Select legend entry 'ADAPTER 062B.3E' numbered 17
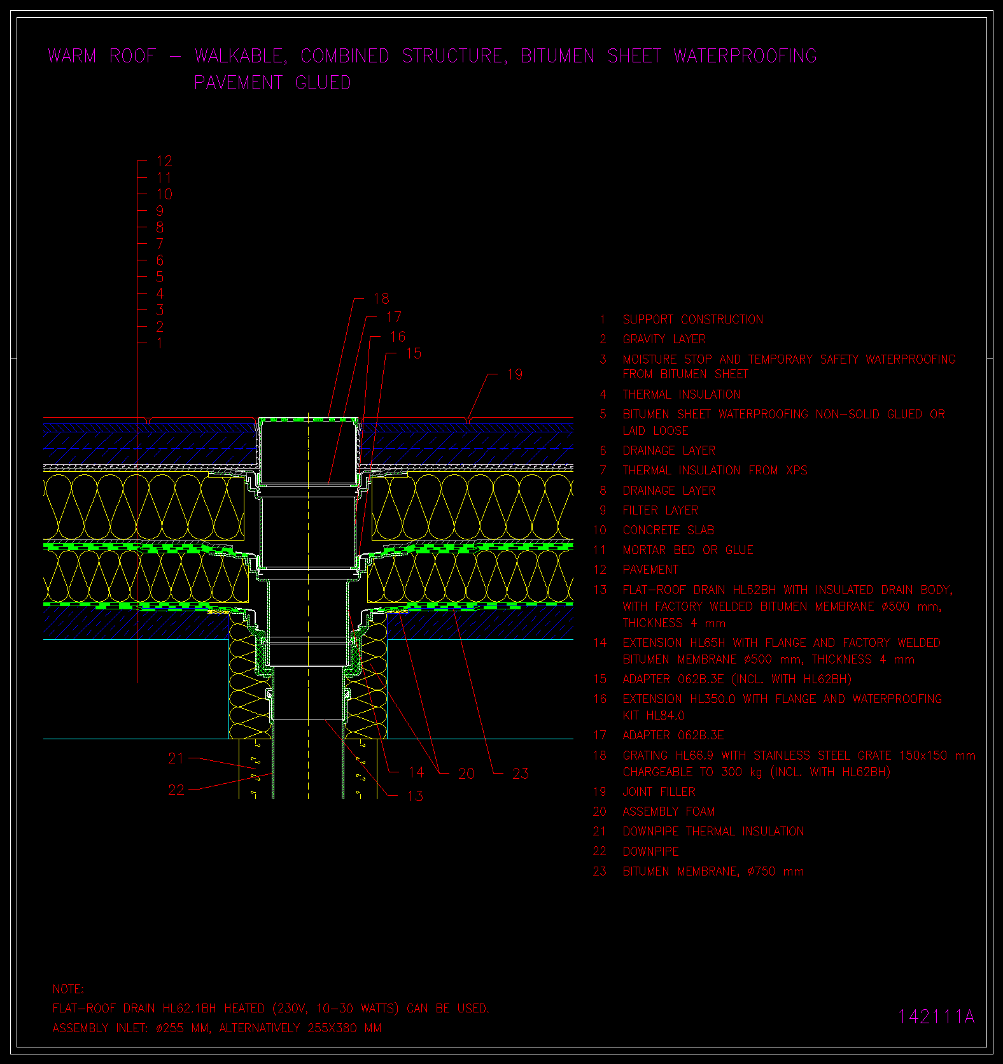Viewport: 1003px width, 1064px height. [673, 735]
